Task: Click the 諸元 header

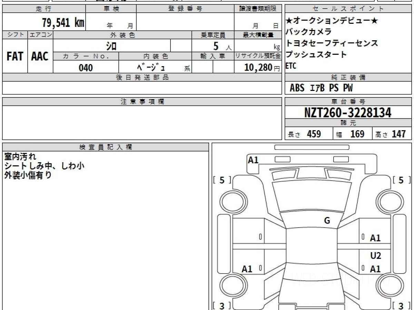Action: point(348,123)
